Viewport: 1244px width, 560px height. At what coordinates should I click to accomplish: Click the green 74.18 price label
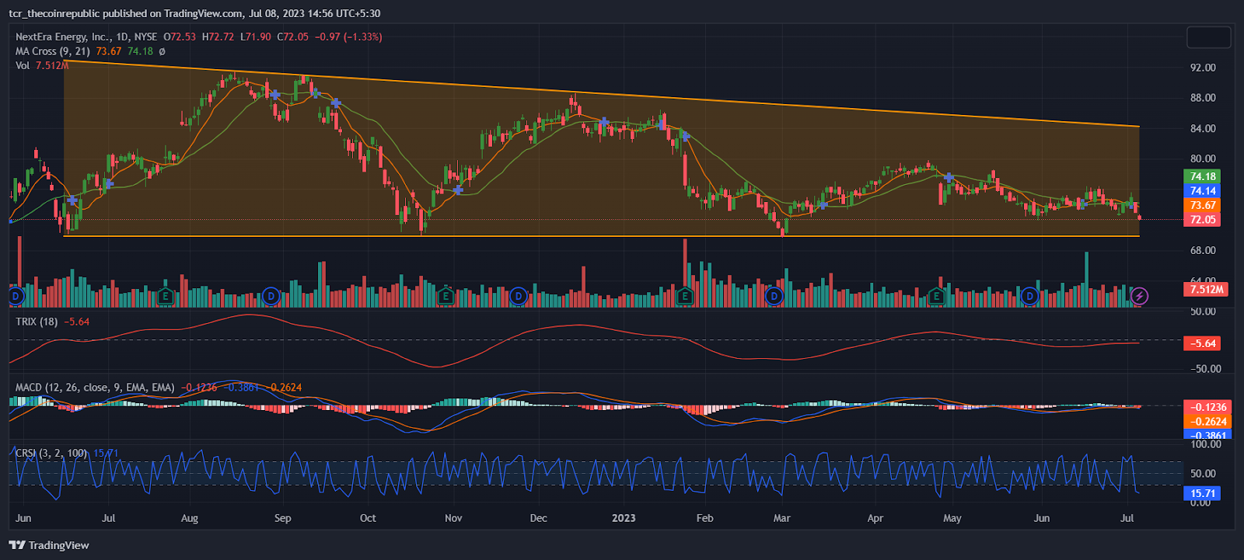(1202, 176)
